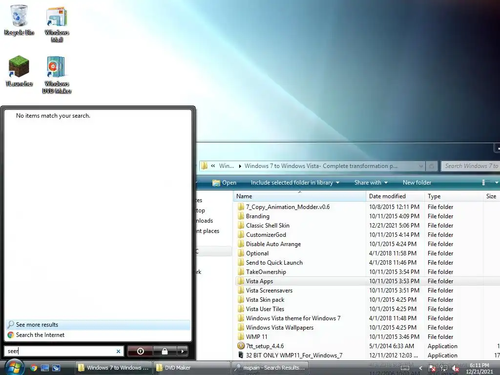
Task: Open the network tray icon
Action: pyautogui.click(x=443, y=368)
